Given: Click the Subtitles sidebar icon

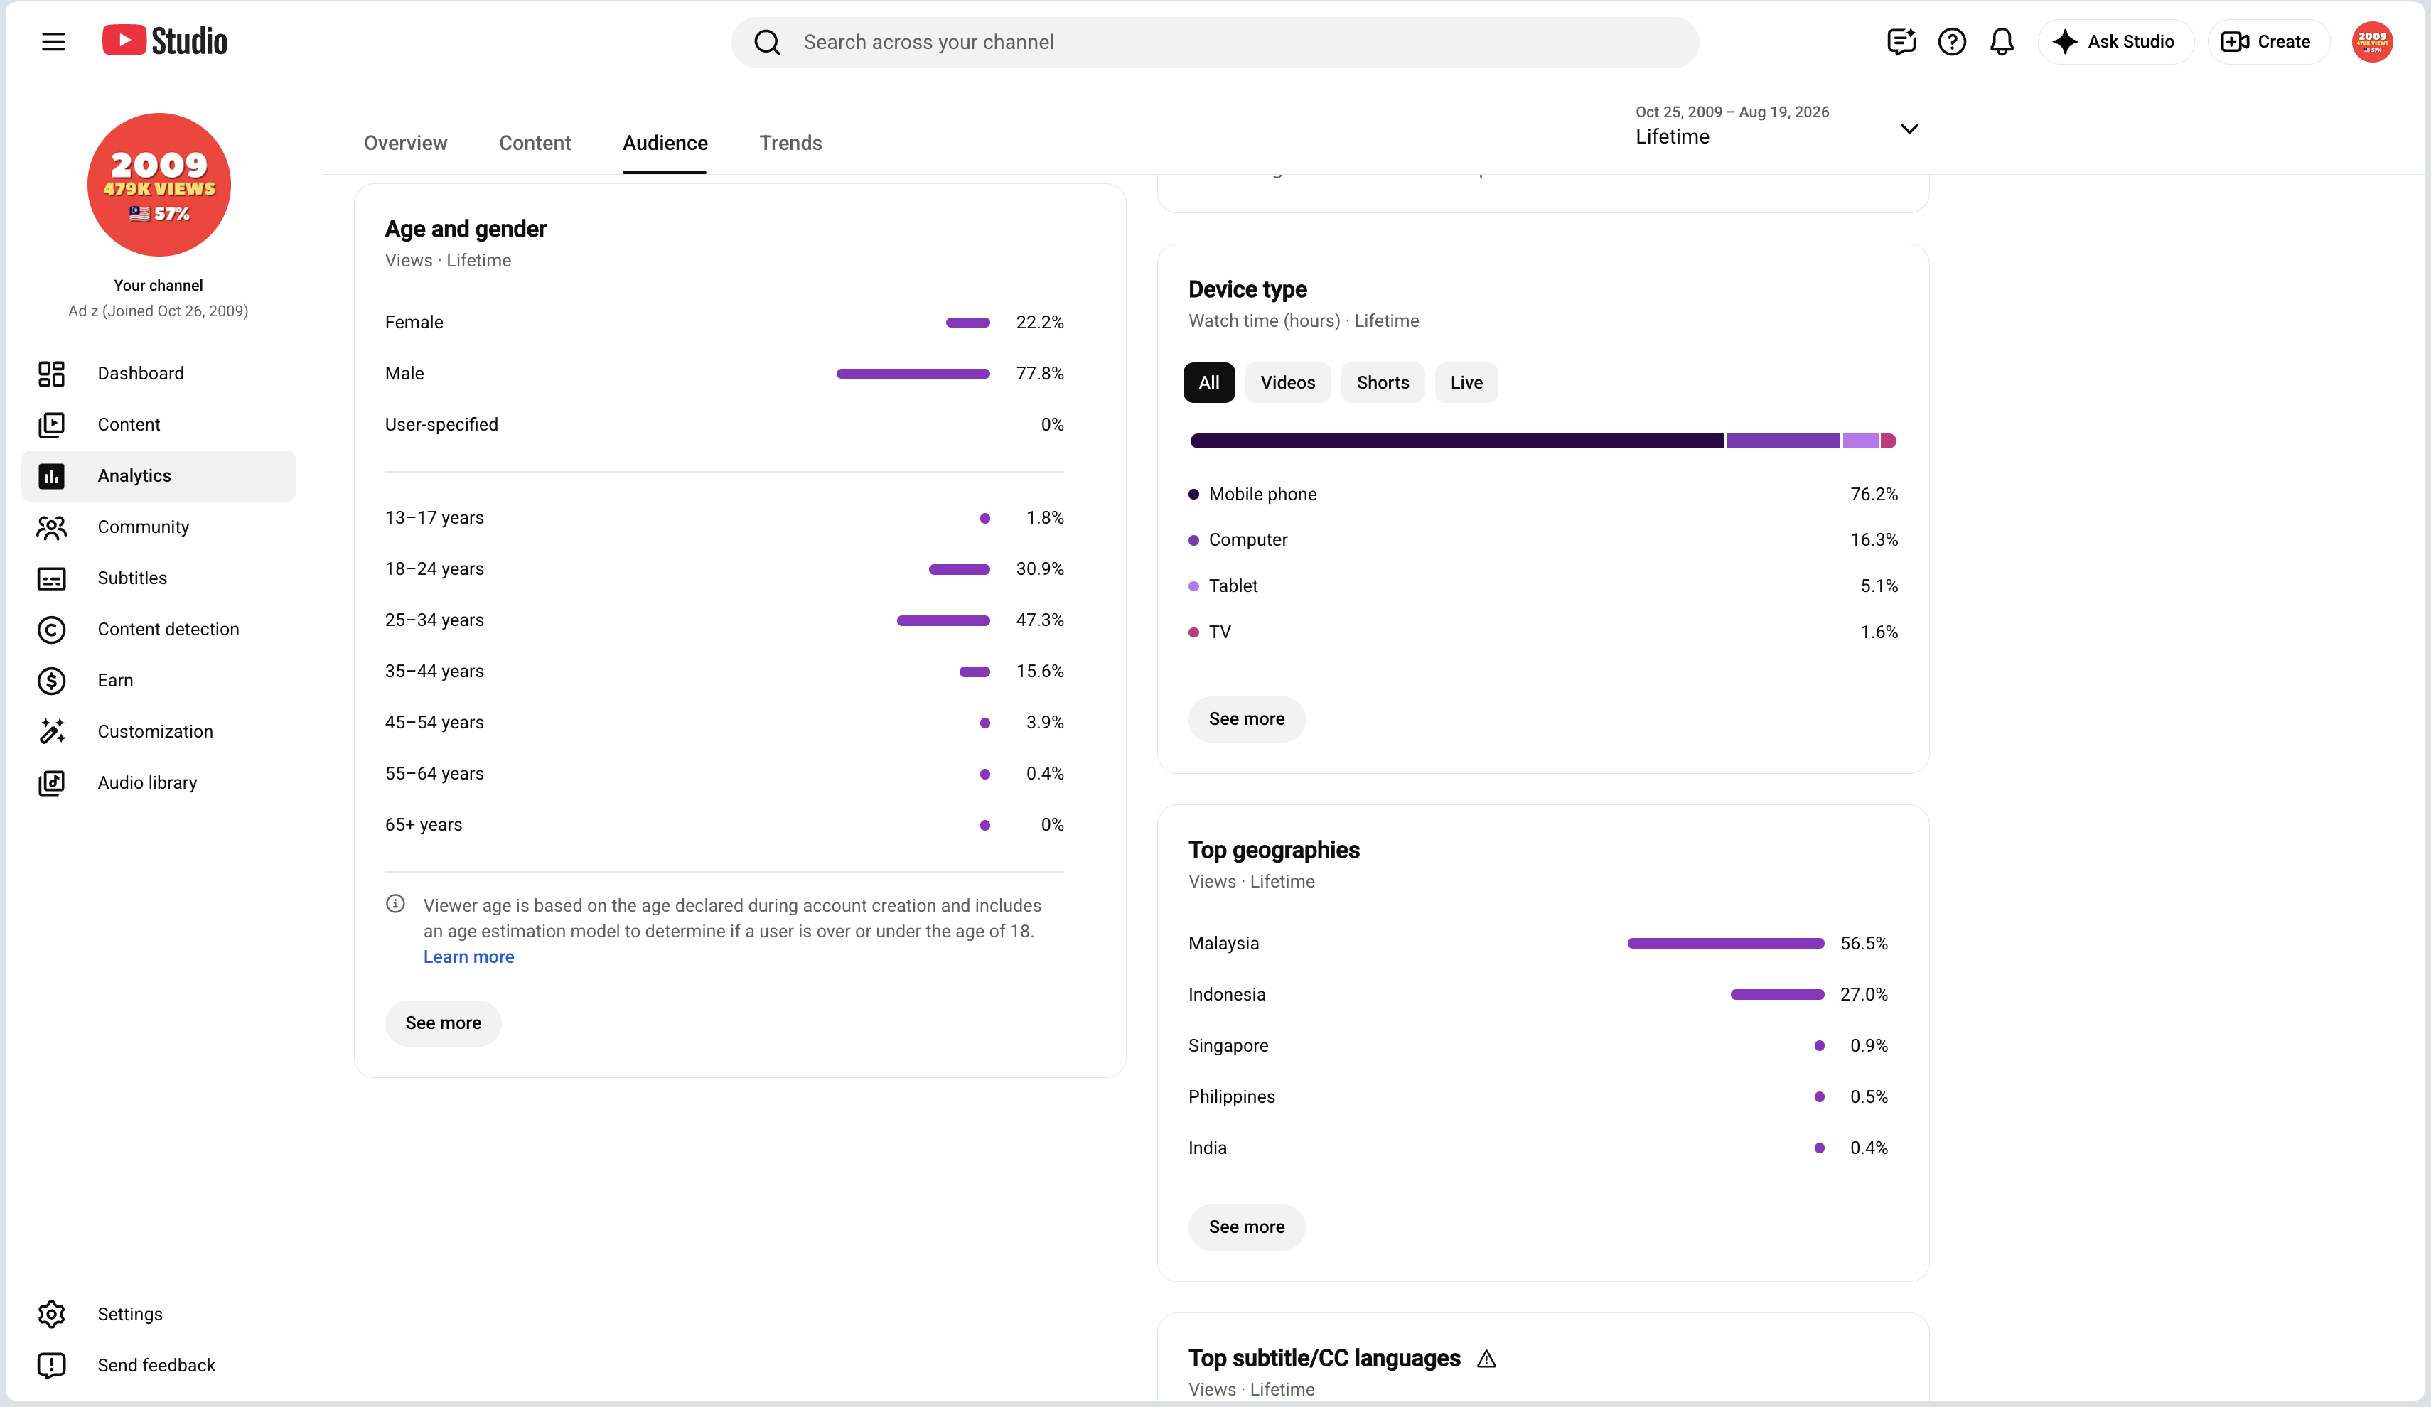Looking at the screenshot, I should [x=51, y=578].
